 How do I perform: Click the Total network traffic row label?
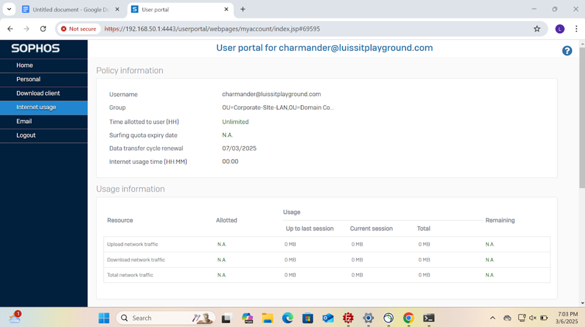pos(130,275)
